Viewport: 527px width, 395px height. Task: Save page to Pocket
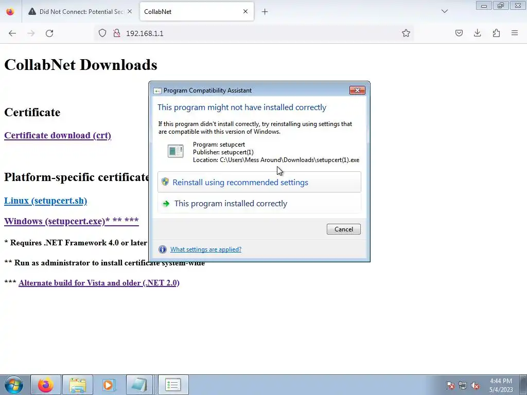pos(459,33)
